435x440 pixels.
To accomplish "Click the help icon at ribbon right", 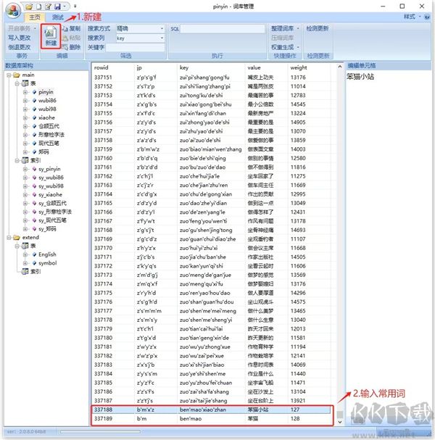I will point(427,17).
